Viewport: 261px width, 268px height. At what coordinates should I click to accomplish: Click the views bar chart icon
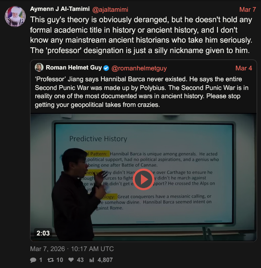[x=92, y=260]
